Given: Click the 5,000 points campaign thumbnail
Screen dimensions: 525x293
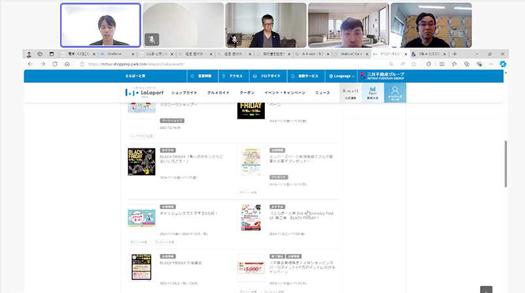Looking at the screenshot, I should [x=251, y=268].
